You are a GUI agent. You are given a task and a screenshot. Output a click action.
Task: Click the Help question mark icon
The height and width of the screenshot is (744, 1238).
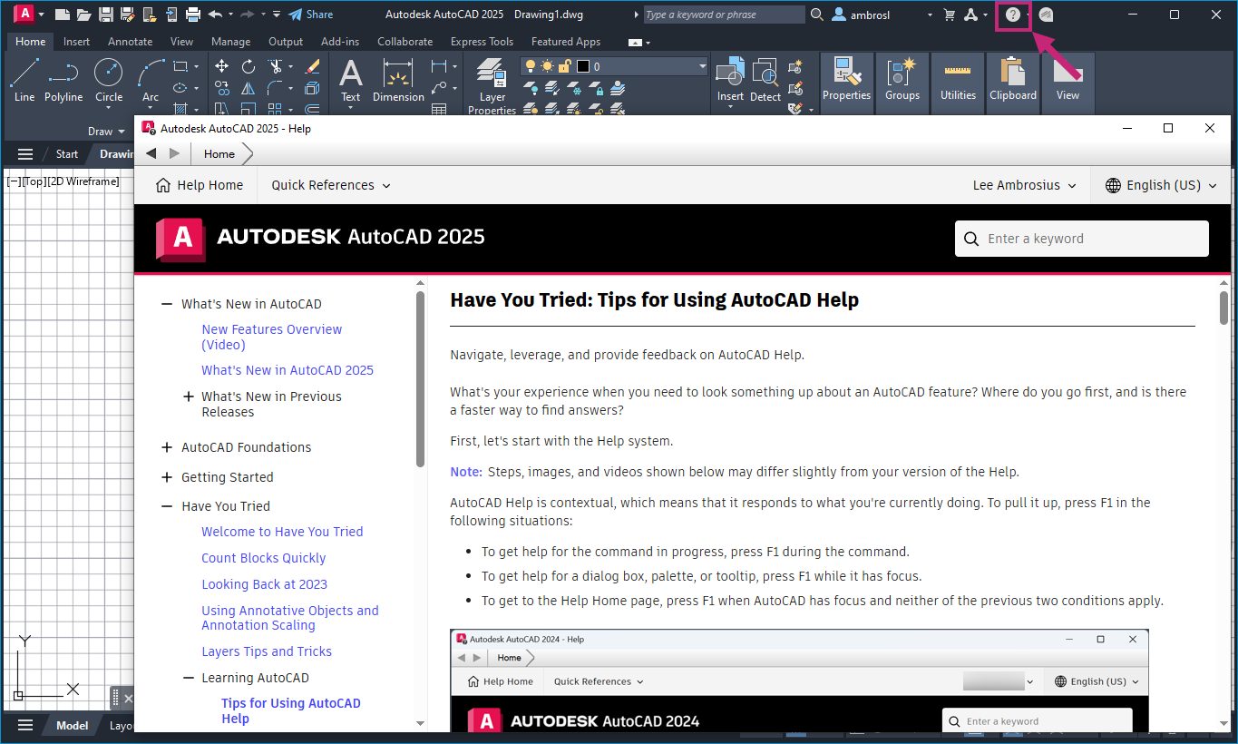pyautogui.click(x=1013, y=15)
